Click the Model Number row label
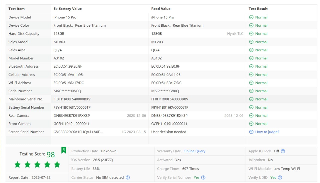 point(21,58)
